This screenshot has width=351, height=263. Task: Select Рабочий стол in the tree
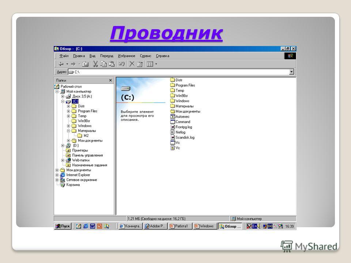71,87
